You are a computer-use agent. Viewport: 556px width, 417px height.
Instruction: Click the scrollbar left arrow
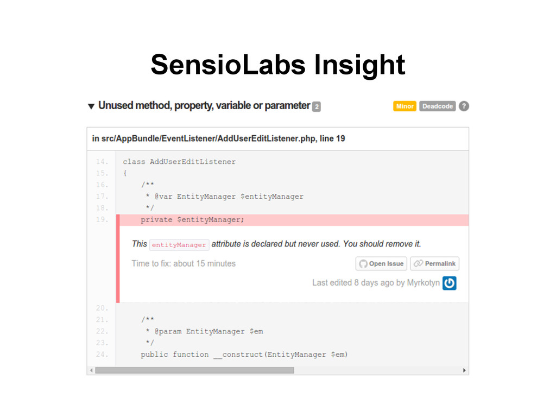tap(91, 370)
